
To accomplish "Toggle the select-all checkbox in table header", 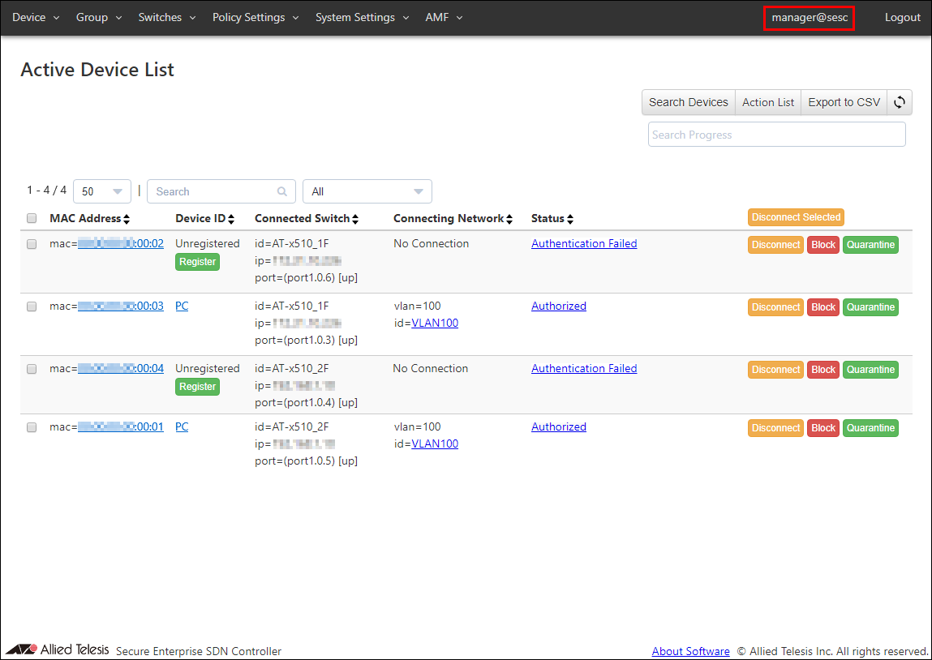I will (32, 218).
